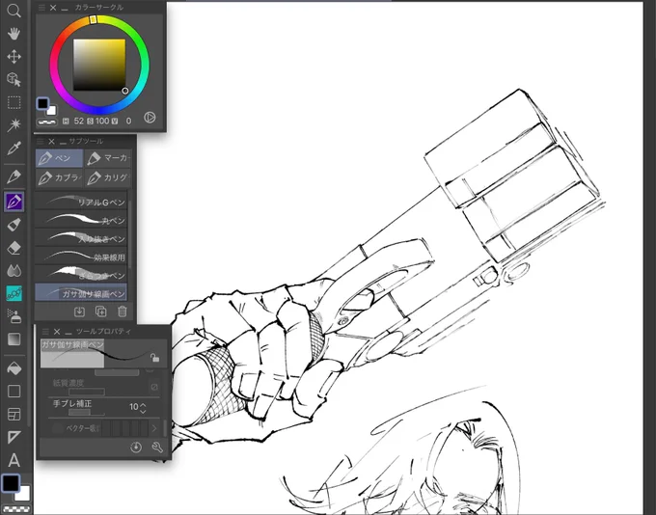The image size is (656, 515).
Task: Select the 丸ペン sub tool
Action: pyautogui.click(x=81, y=219)
